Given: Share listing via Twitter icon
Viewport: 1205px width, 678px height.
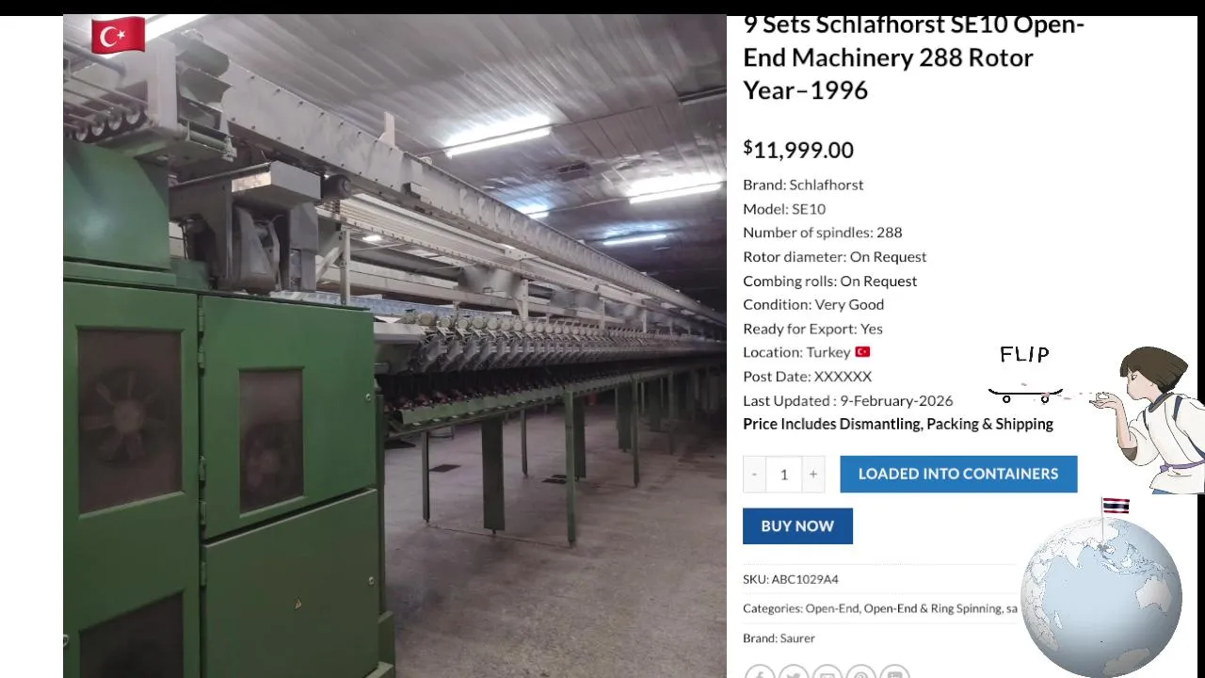Looking at the screenshot, I should click(794, 672).
